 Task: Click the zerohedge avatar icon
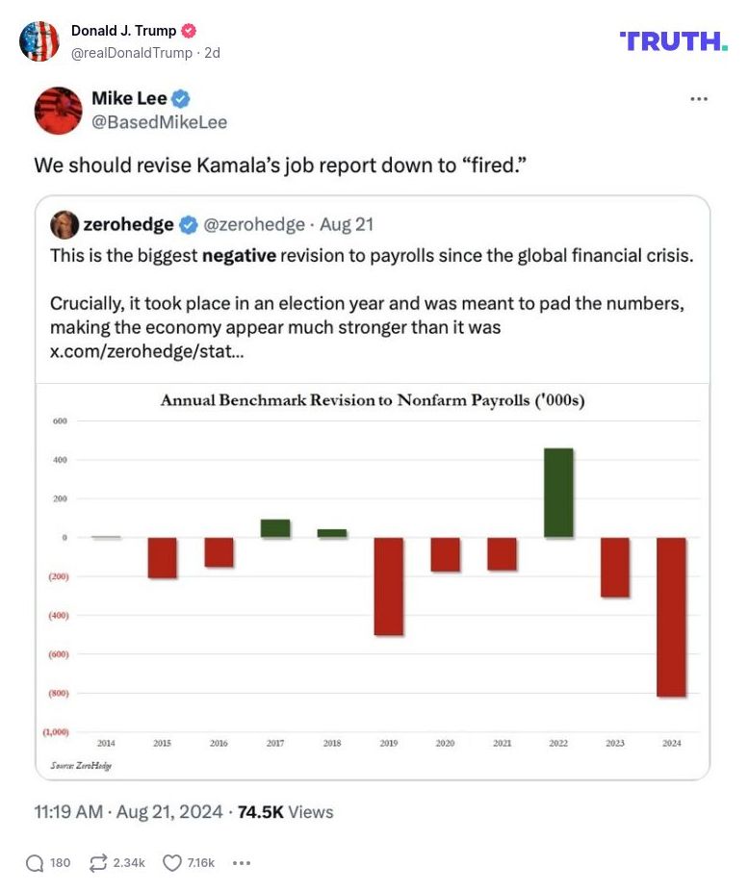coord(64,224)
